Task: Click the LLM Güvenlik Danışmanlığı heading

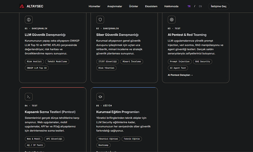Action: (x=45, y=35)
